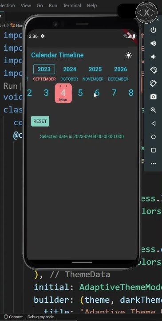Click the phone's bottom navigation gesture bar
The height and width of the screenshot is (321, 162).
click(x=82, y=262)
